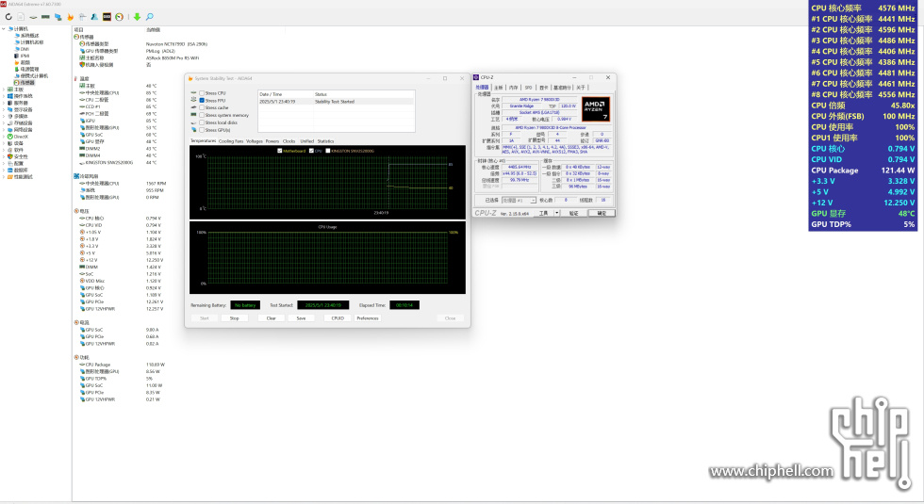Viewport: 924px width, 504px height.
Task: Switch to the Powers tab
Action: click(272, 141)
